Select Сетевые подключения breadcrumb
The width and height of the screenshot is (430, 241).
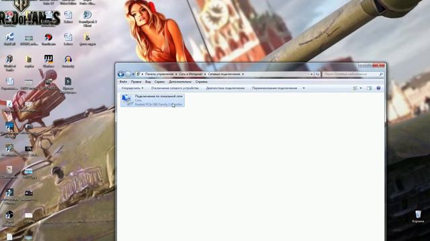pyautogui.click(x=224, y=74)
